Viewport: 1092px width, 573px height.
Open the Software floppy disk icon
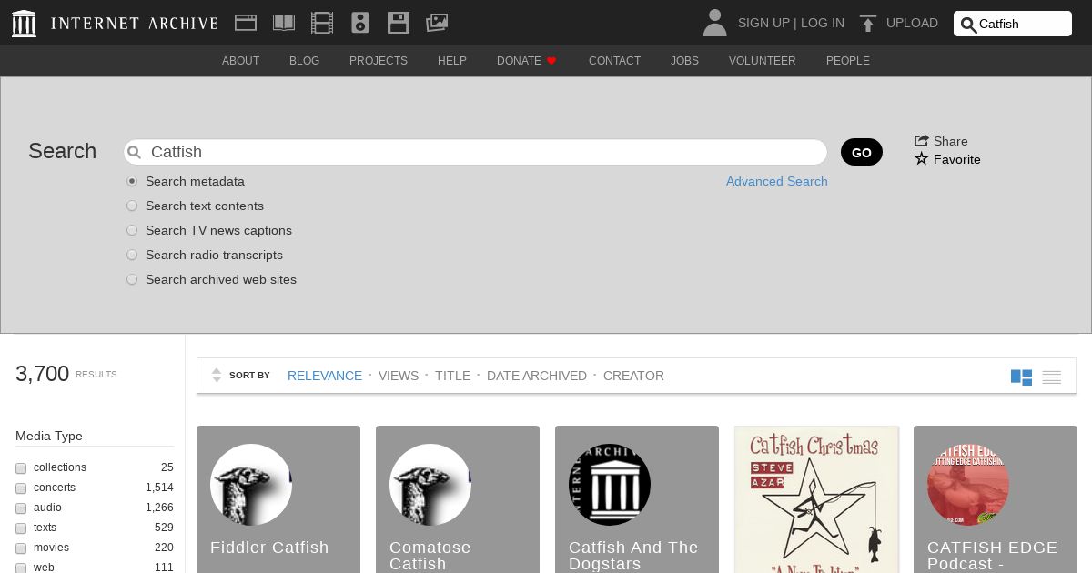click(399, 23)
